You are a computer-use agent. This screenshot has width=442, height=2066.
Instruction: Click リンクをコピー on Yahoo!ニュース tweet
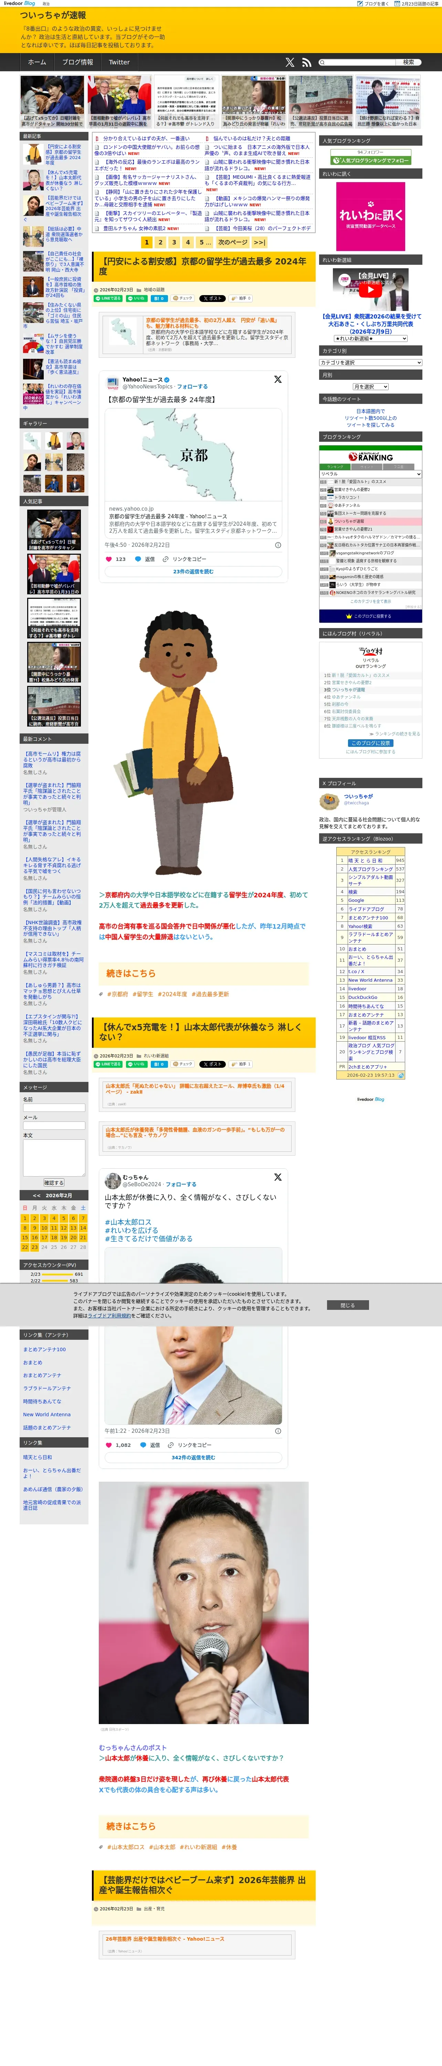pyautogui.click(x=185, y=559)
